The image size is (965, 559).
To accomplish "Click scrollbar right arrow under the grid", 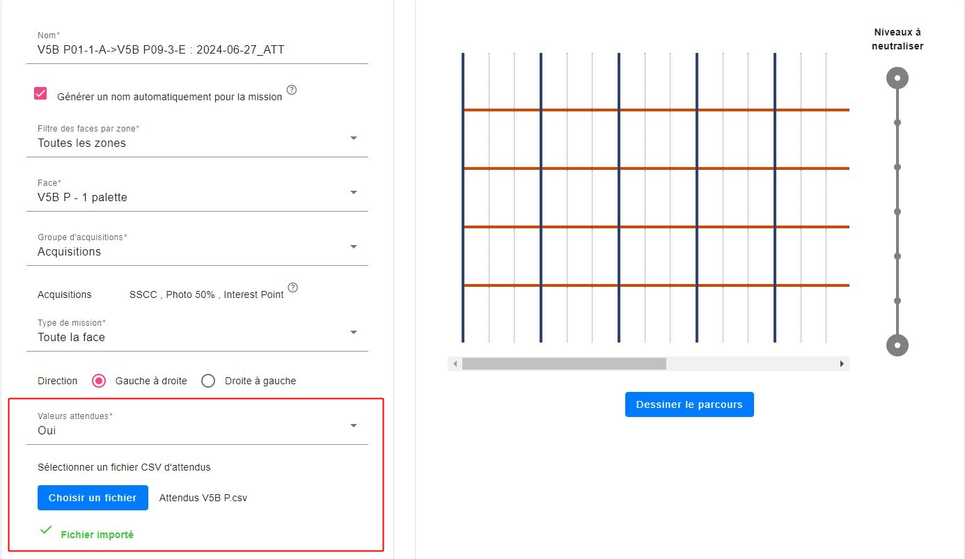I will 842,364.
